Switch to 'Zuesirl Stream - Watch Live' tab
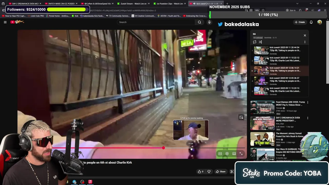 coord(133,4)
